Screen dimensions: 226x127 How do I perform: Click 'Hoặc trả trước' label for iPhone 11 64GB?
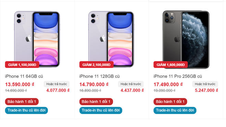coord(56,84)
